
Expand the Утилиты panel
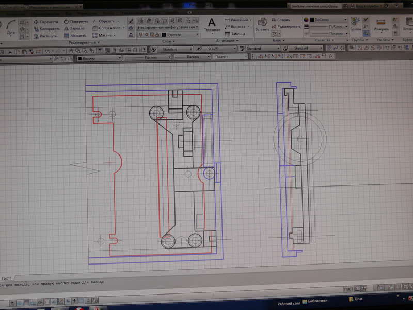coord(385,40)
